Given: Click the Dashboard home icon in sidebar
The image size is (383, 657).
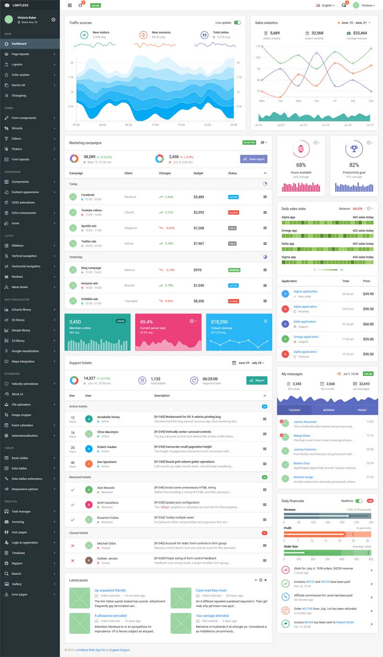Looking at the screenshot, I should pos(6,44).
